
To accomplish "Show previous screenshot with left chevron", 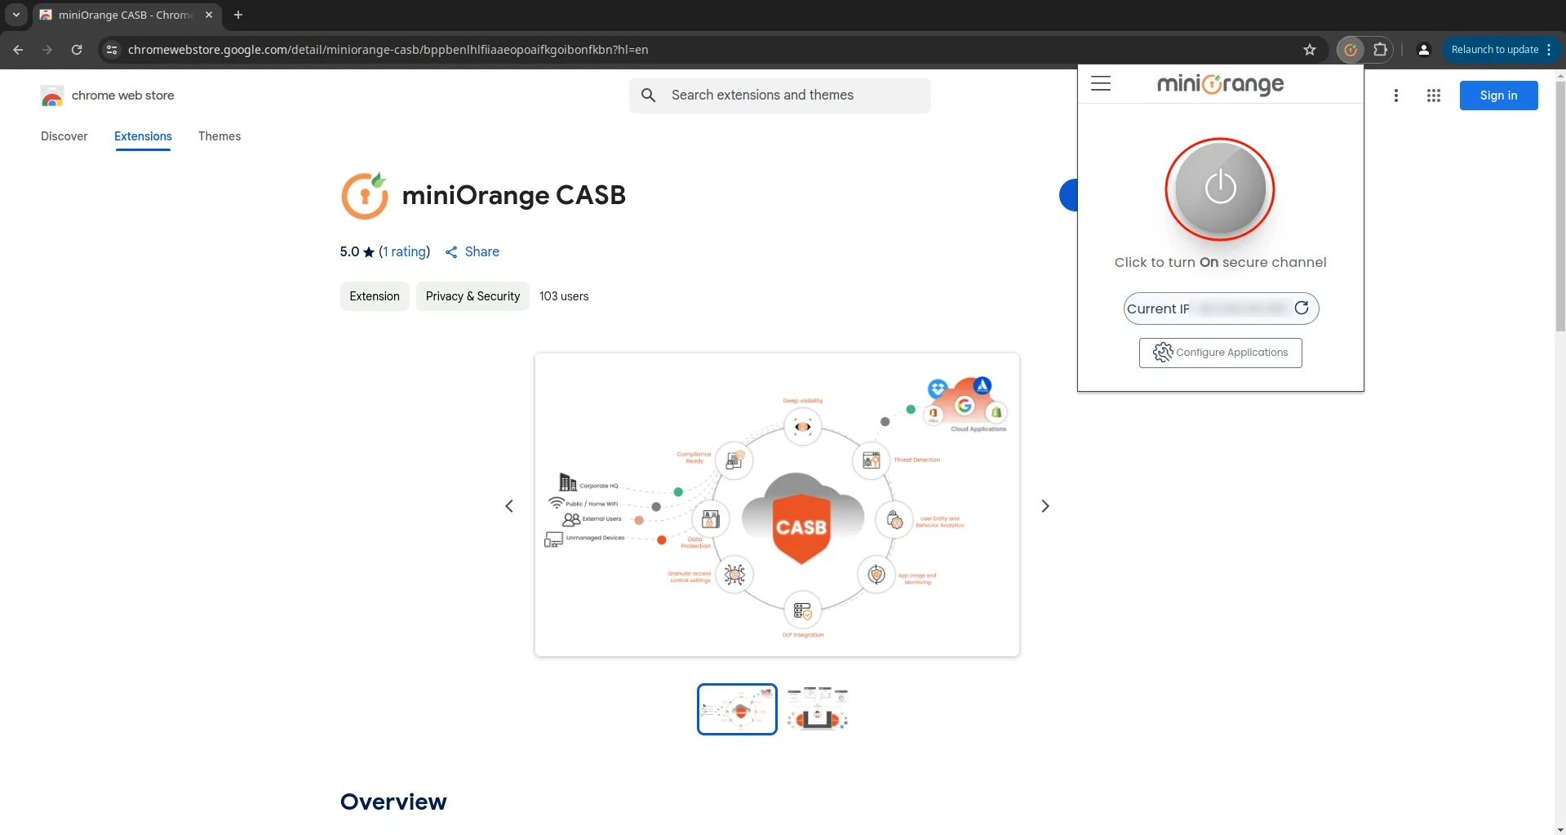I will pos(509,506).
